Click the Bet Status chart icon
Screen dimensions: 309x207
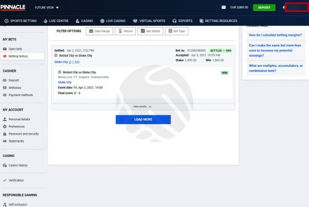[143, 31]
